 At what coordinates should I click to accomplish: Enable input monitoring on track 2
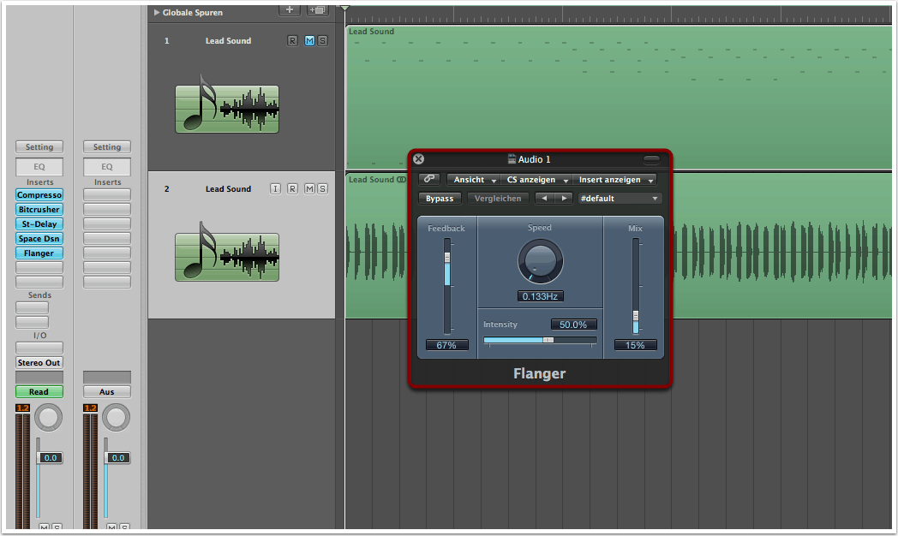click(x=275, y=188)
